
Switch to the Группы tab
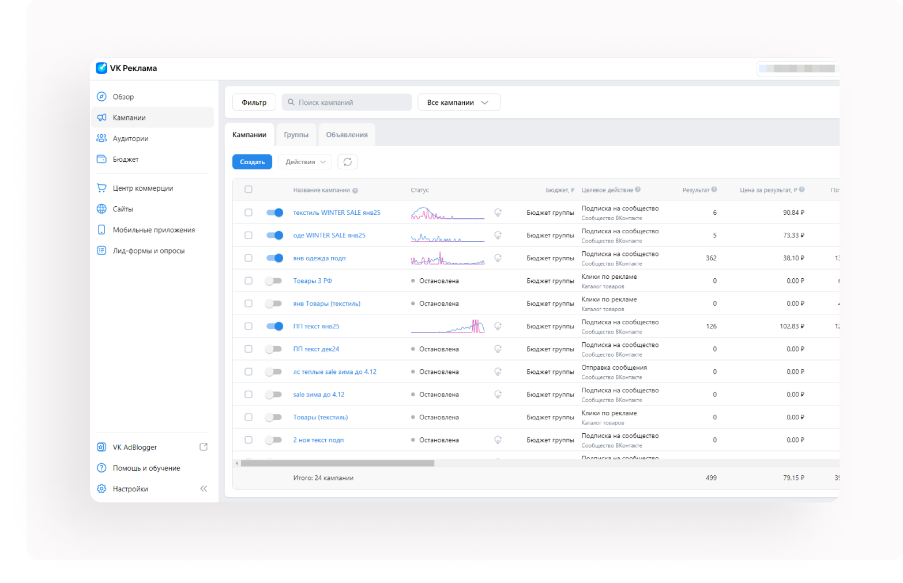click(296, 135)
